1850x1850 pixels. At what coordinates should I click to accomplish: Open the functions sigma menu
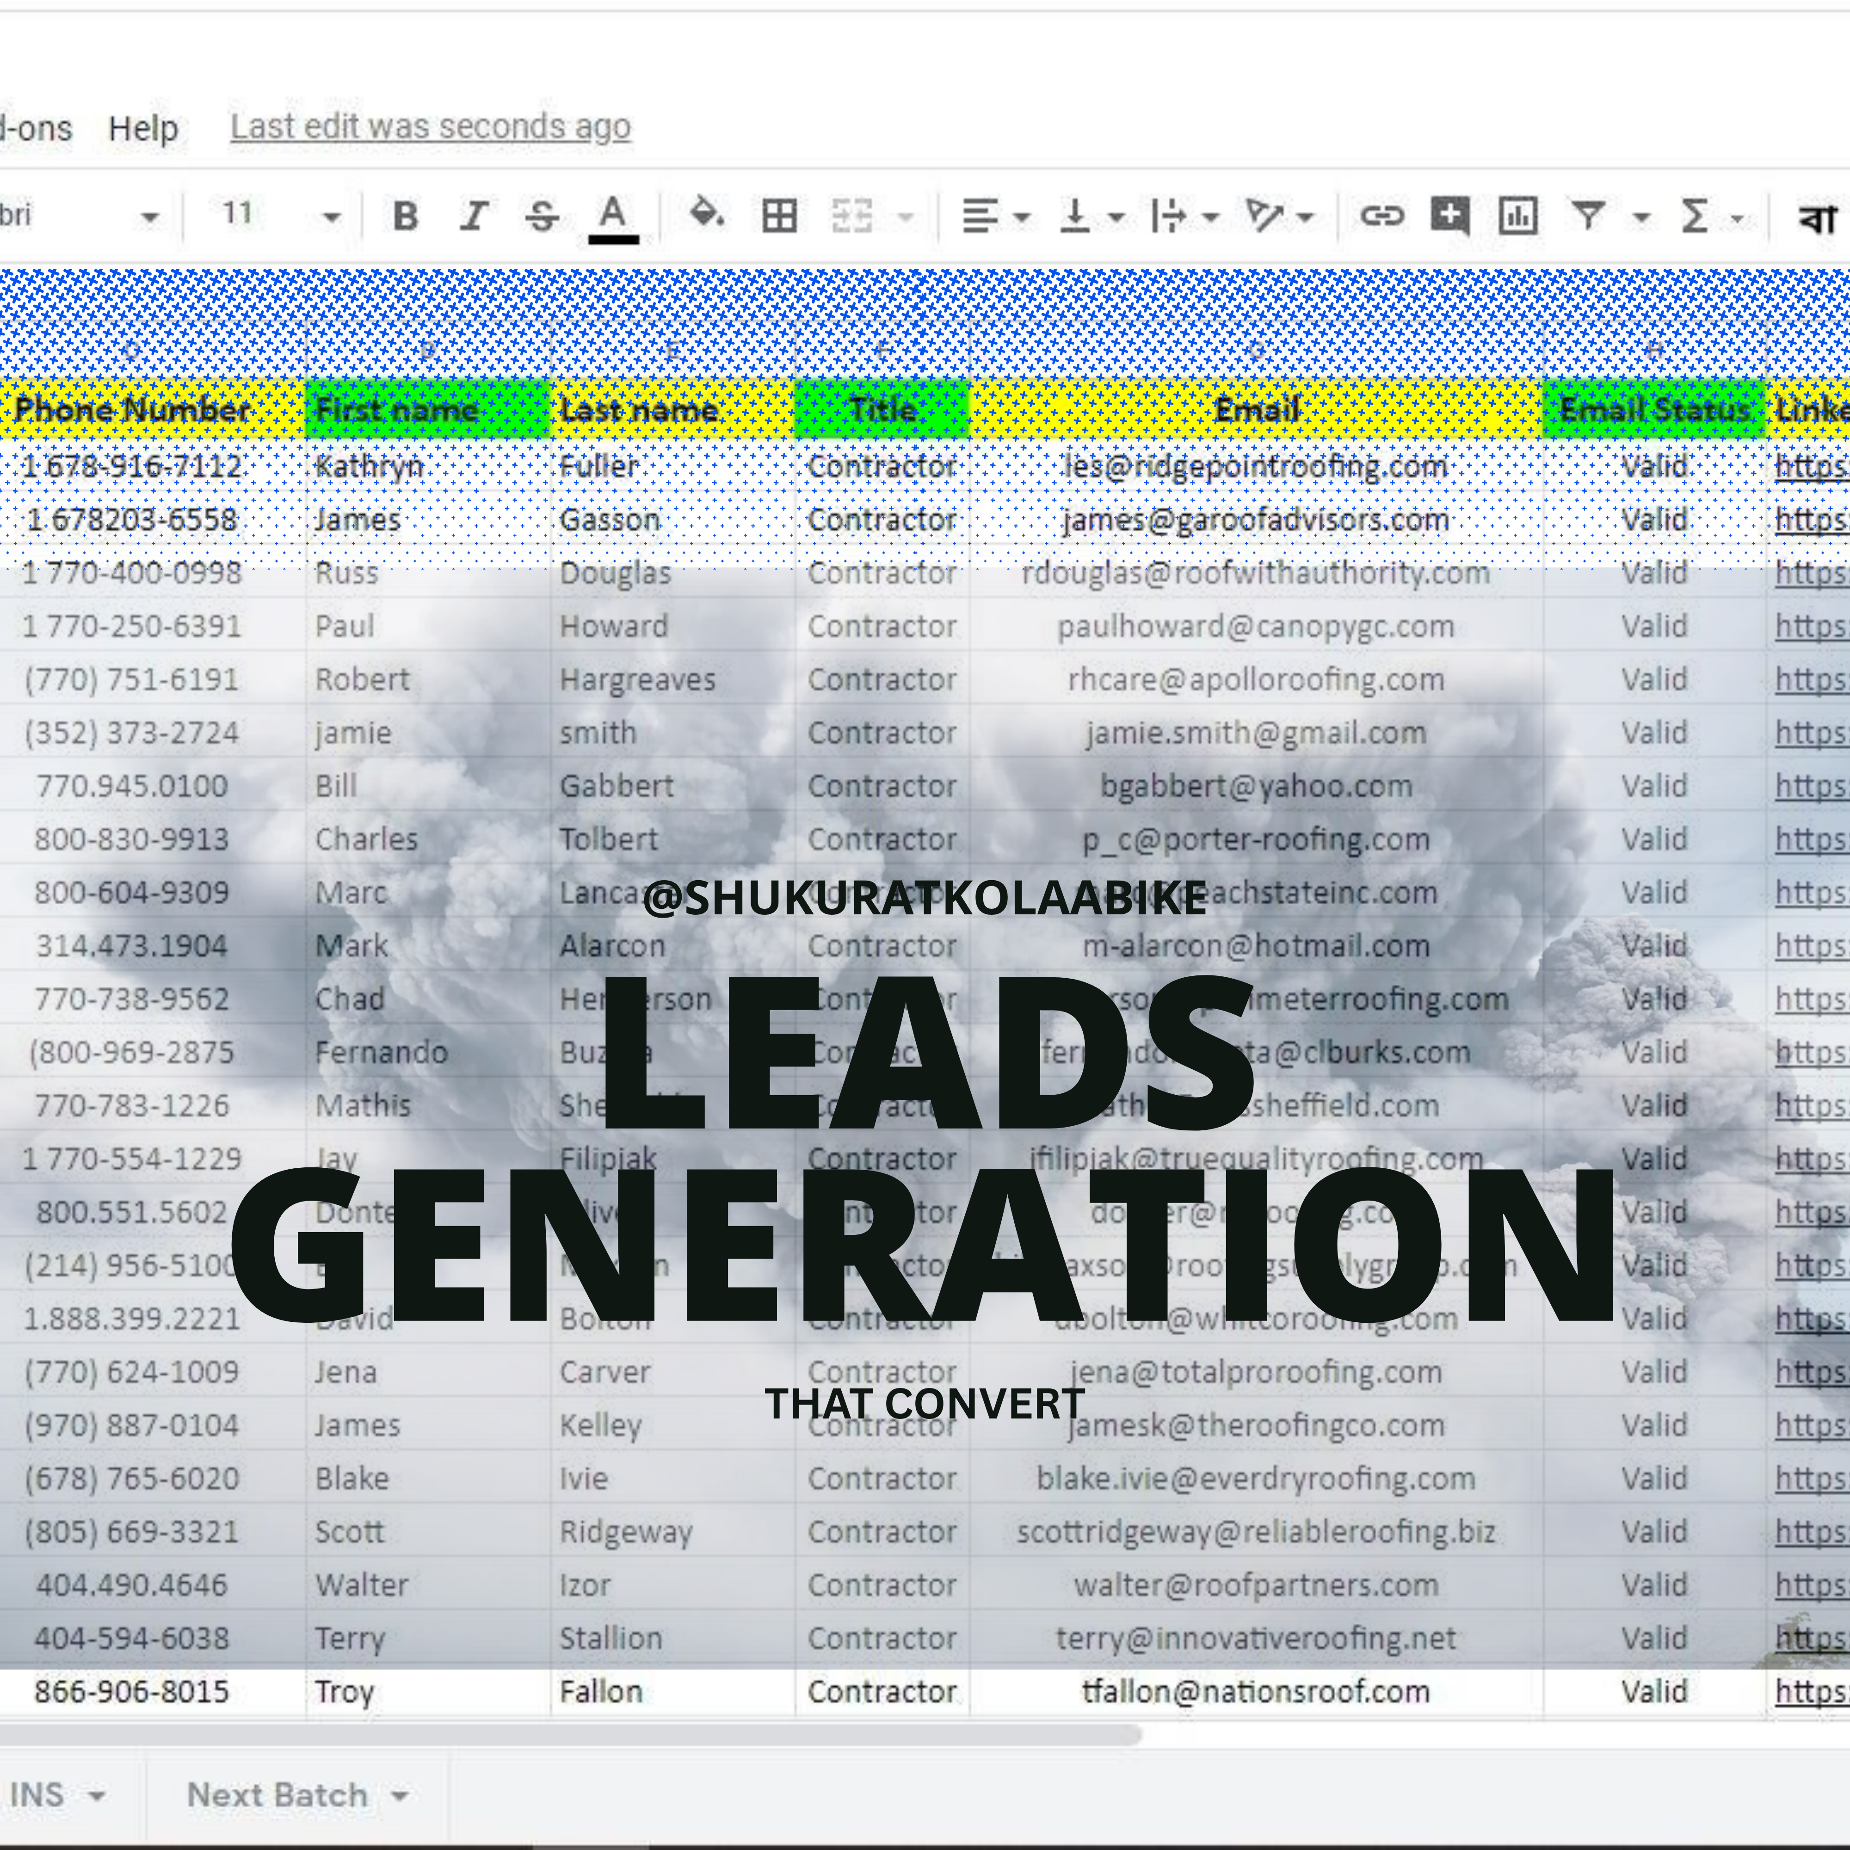[1694, 216]
